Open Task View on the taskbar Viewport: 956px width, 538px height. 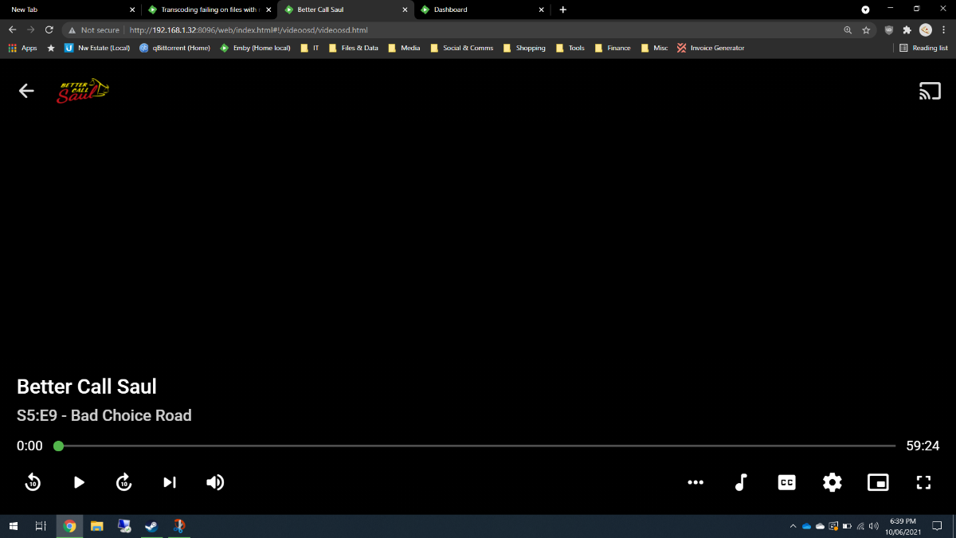pyautogui.click(x=41, y=526)
